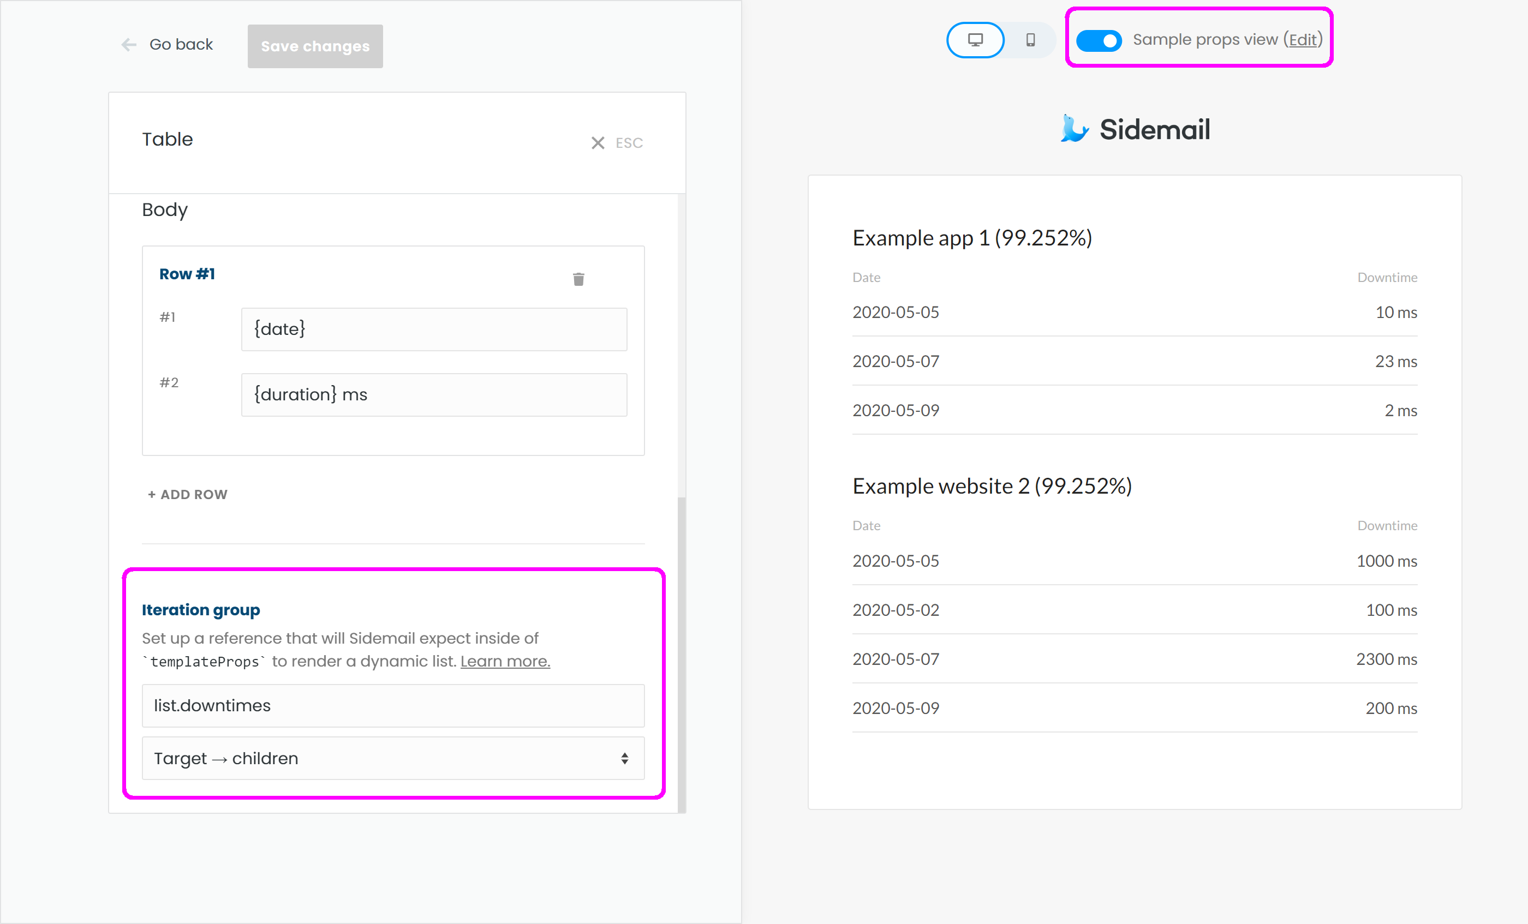Switch to mobile preview icon
Image resolution: width=1528 pixels, height=924 pixels.
(1031, 40)
